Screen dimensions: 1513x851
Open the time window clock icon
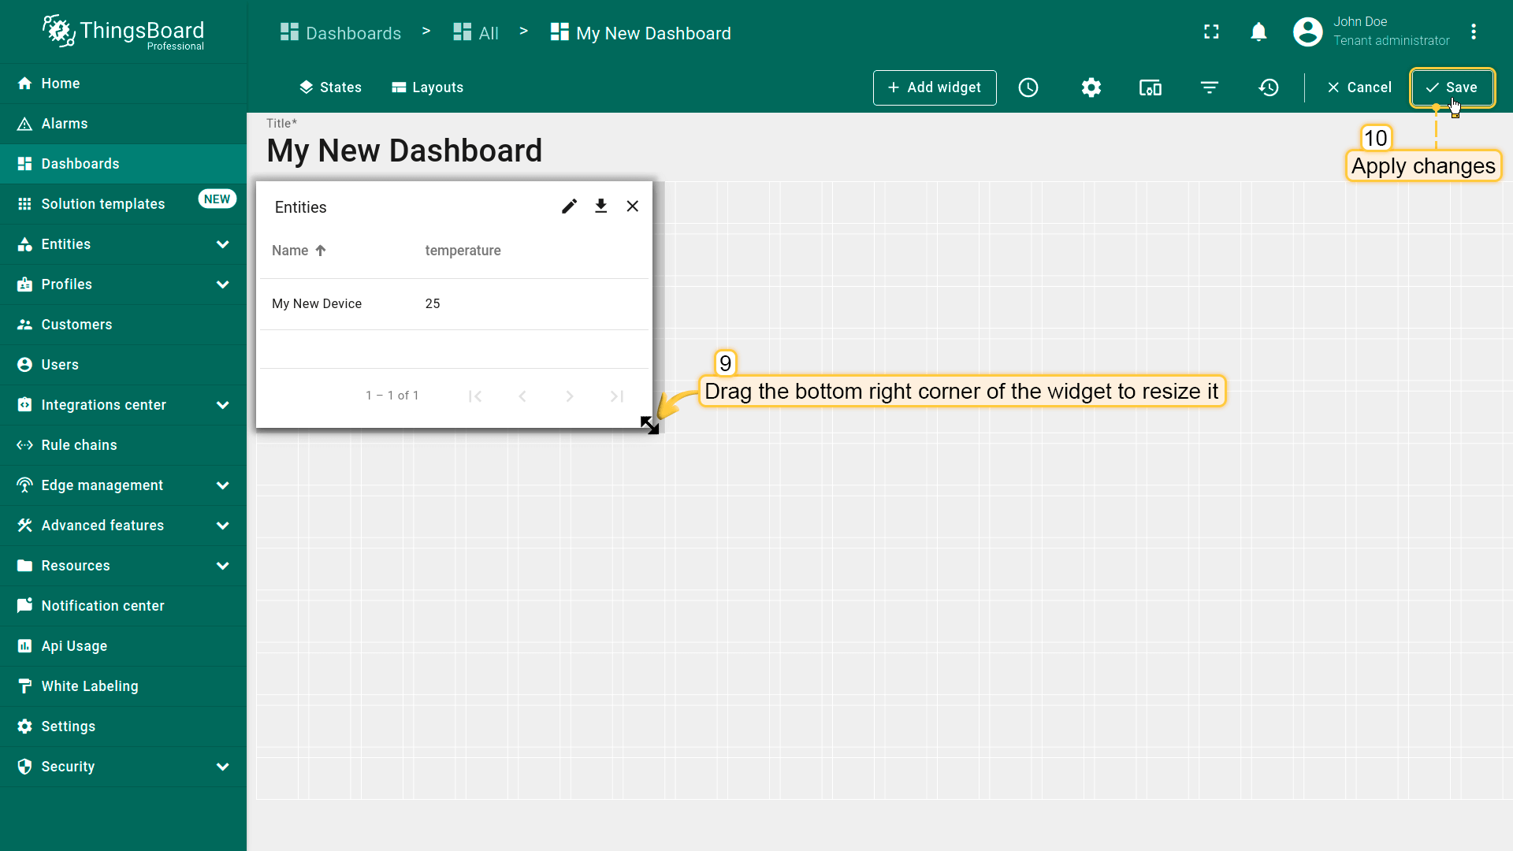click(1028, 87)
